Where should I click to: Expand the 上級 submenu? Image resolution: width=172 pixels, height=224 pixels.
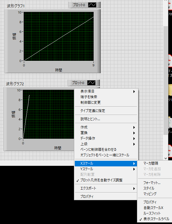tap(106, 144)
